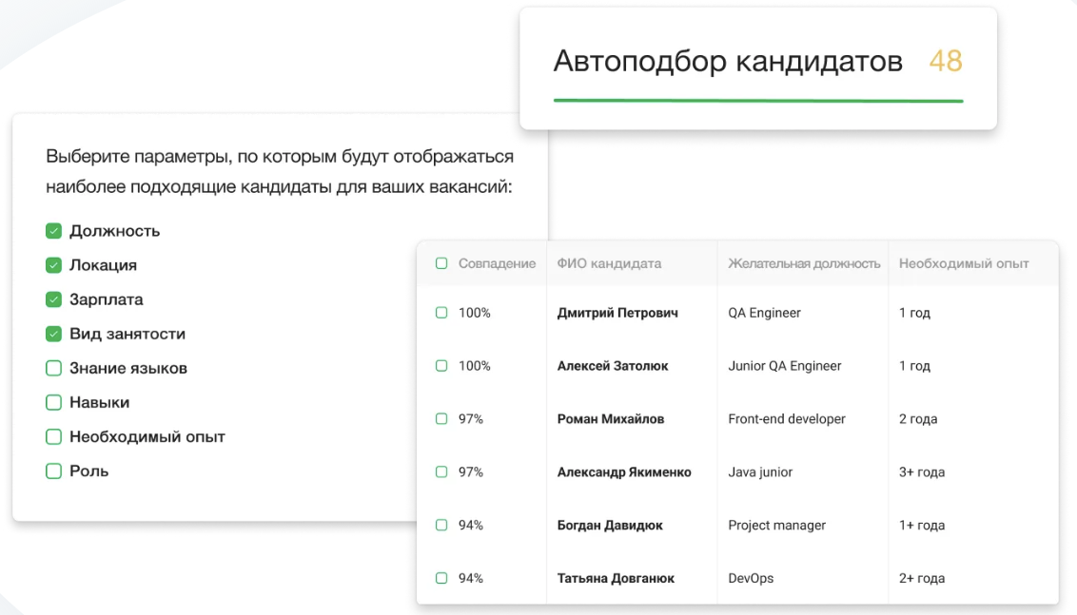Click the Java junior cell
The width and height of the screenshot is (1077, 615).
pos(760,472)
